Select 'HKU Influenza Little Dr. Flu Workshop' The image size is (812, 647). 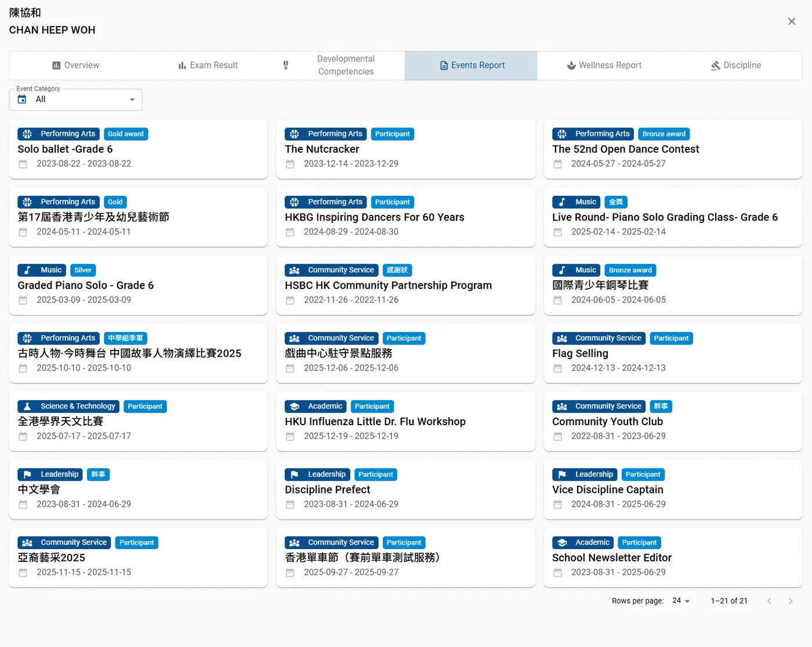375,422
